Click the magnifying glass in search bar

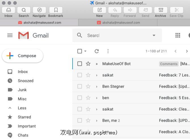click(79, 35)
